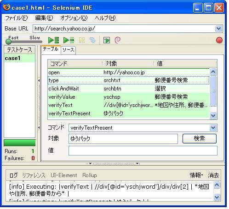Open TestRunner play icon
The width and height of the screenshot is (229, 209).
(x=107, y=40)
